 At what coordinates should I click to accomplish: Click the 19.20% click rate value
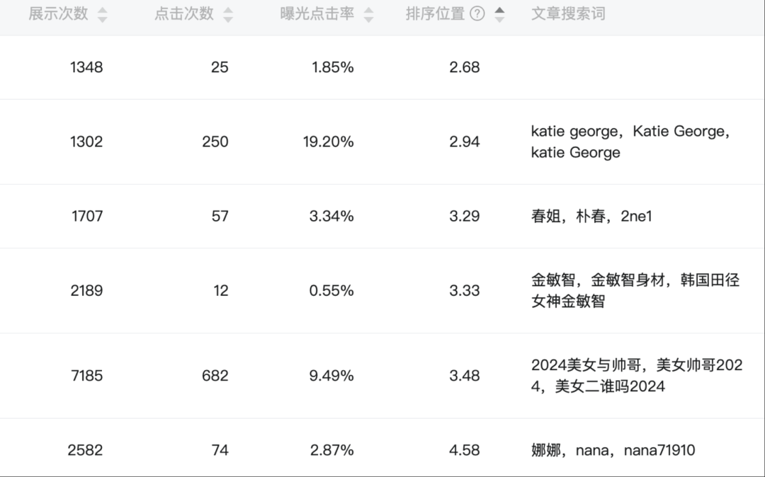(x=328, y=142)
